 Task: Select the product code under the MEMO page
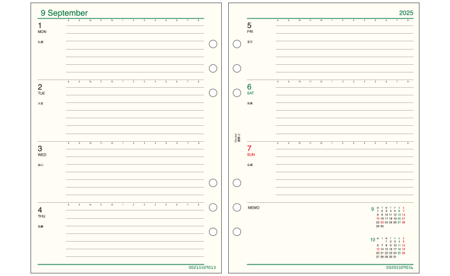[x=400, y=267]
